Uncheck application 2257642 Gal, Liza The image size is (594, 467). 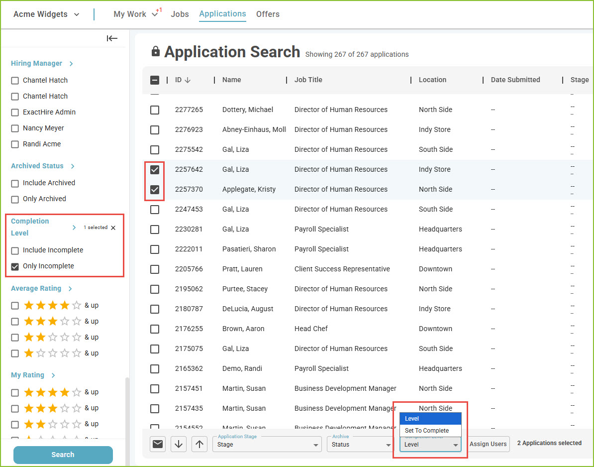(x=155, y=169)
